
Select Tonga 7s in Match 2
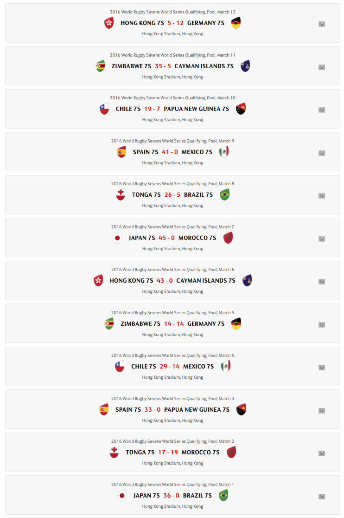point(140,452)
